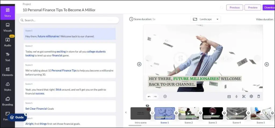Click the timeline horizontal scrollbar

coord(135,125)
